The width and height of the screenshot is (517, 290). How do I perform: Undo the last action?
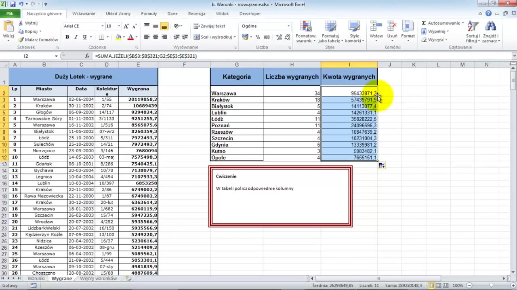(x=21, y=4)
